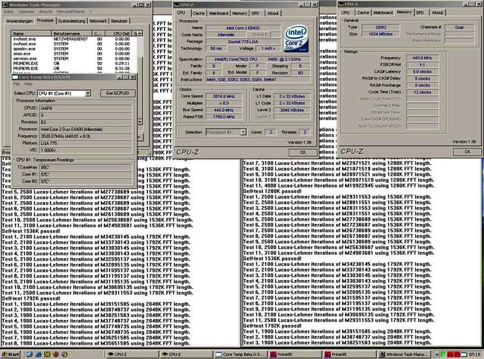This screenshot has height=359, width=484.
Task: Click memory Type value DDR2
Action: (381, 27)
